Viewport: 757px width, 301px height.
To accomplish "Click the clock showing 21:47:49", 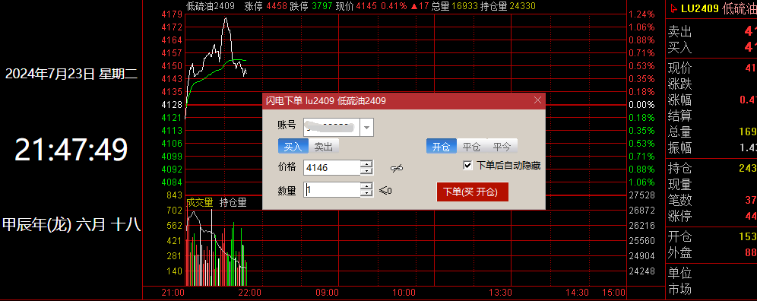I will click(71, 149).
